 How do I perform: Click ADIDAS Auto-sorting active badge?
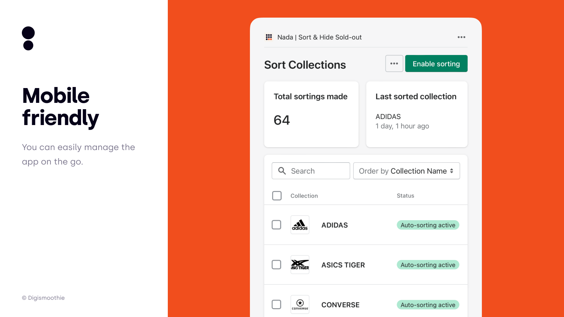428,225
